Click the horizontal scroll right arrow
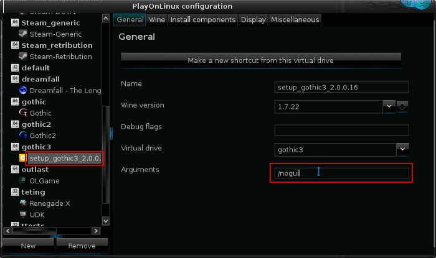The image size is (436, 258). point(96,231)
